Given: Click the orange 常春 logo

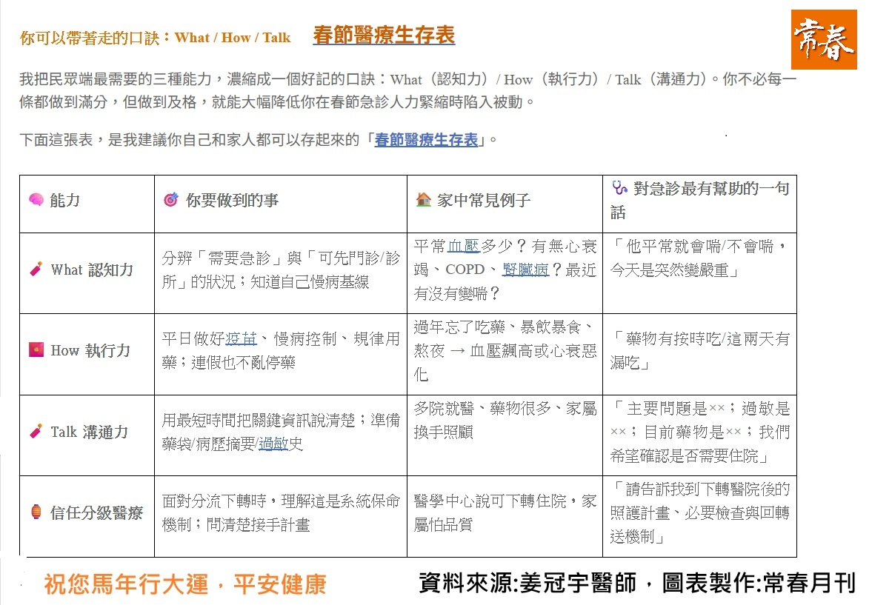Looking at the screenshot, I should pyautogui.click(x=824, y=40).
